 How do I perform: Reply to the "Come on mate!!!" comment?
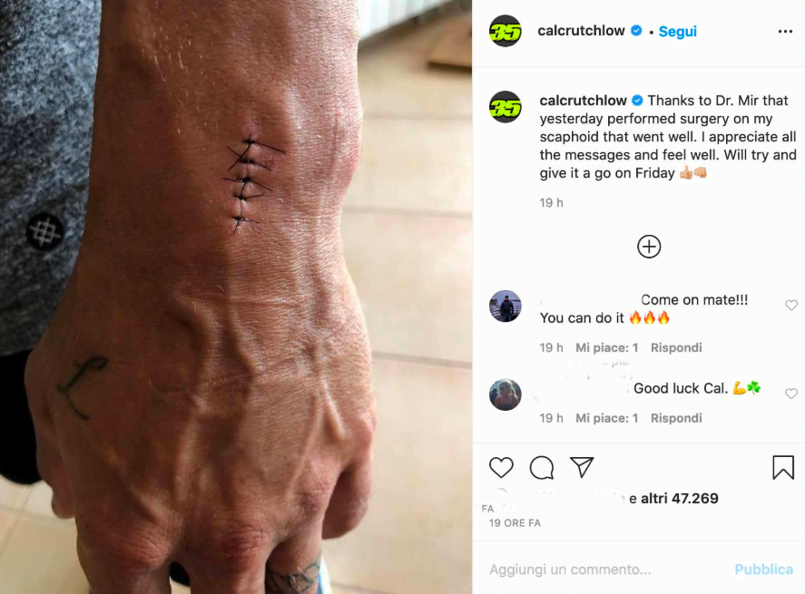pyautogui.click(x=676, y=347)
